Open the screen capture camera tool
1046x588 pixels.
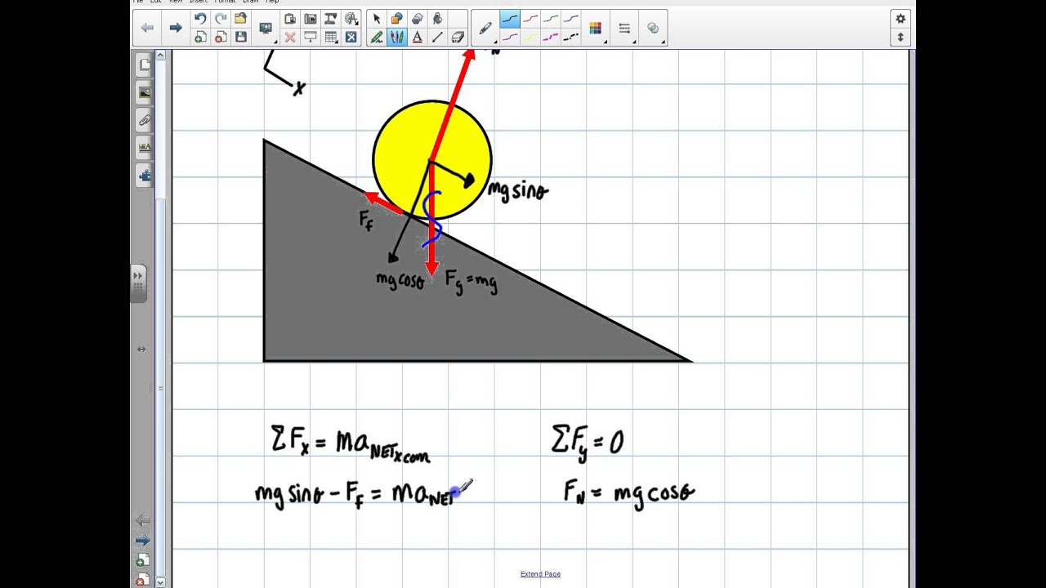click(311, 19)
